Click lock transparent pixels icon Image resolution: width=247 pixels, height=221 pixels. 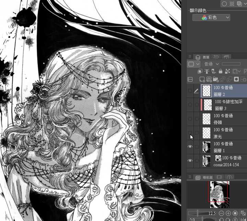coord(227,71)
